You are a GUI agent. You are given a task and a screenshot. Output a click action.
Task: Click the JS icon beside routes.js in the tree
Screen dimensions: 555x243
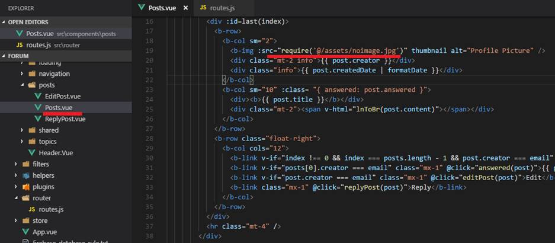coord(33,209)
